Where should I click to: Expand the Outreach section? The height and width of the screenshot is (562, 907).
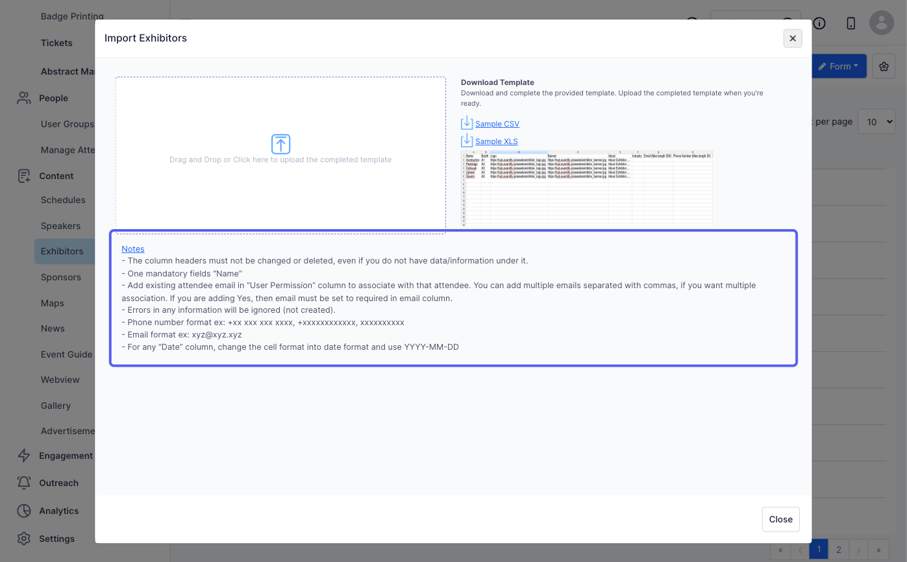58,483
